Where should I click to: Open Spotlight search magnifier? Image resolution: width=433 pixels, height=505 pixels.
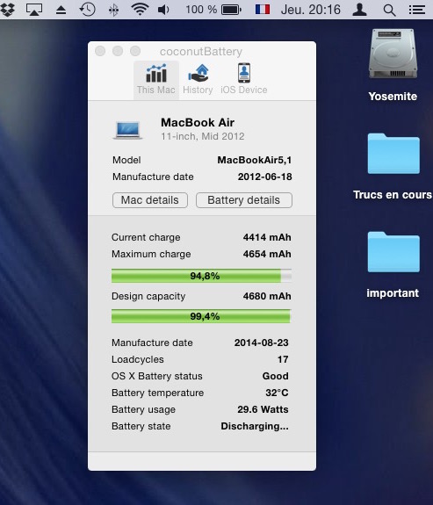[x=389, y=10]
